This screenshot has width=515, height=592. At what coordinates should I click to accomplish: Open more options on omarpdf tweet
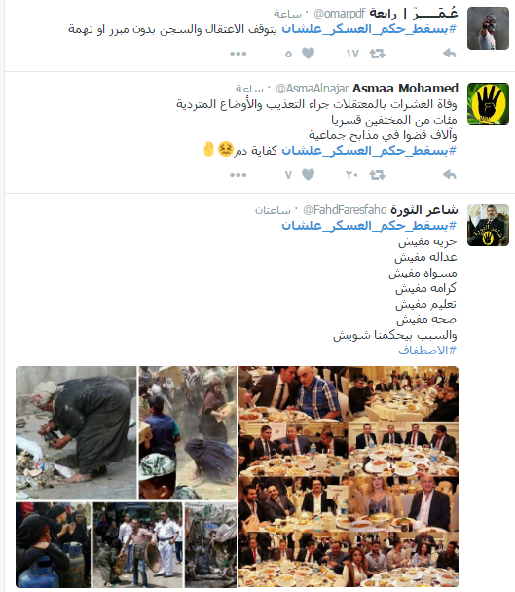point(238,54)
